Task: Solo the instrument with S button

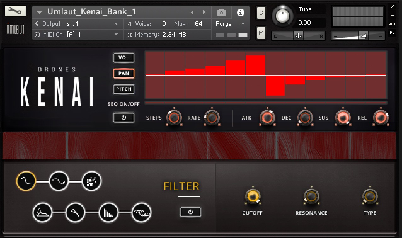Action: tap(261, 13)
